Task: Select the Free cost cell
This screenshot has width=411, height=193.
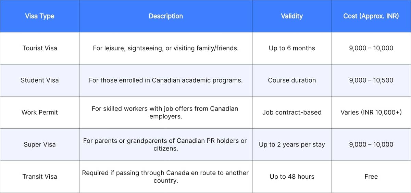Action: pos(371,177)
